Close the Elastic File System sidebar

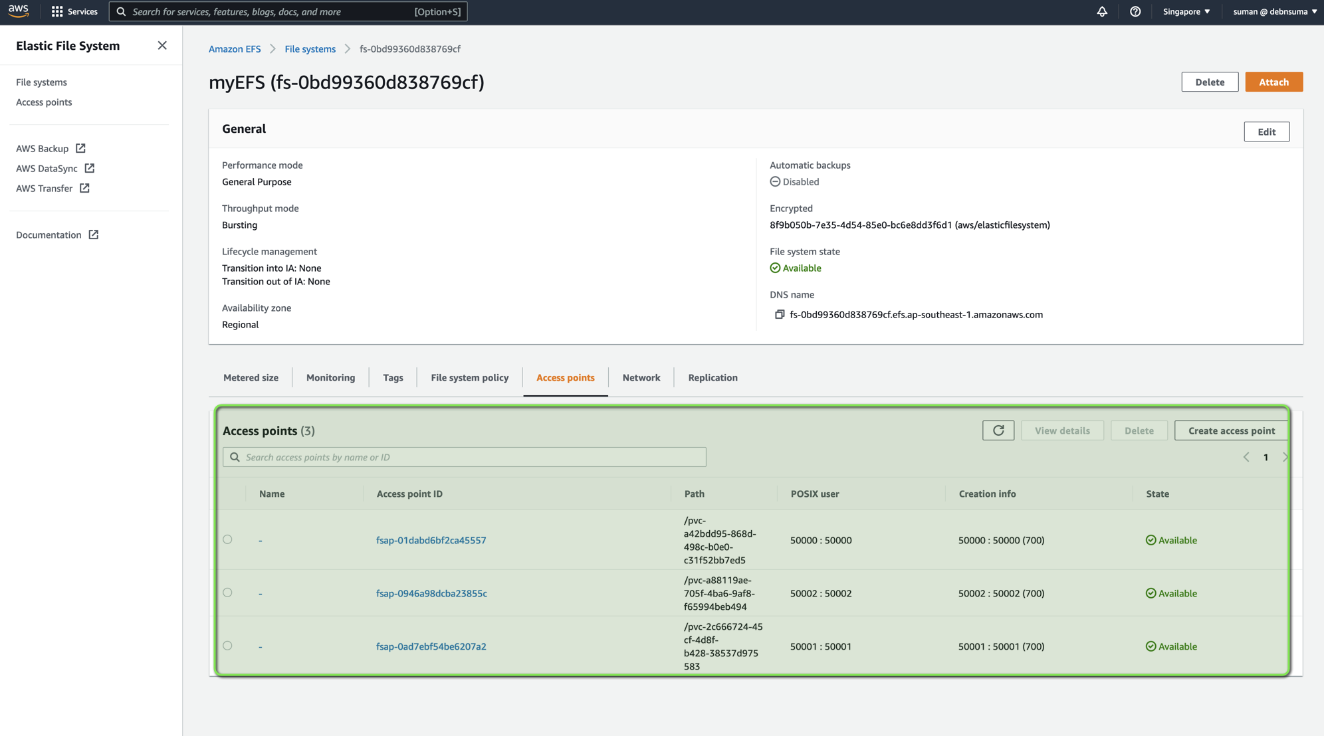(x=162, y=45)
